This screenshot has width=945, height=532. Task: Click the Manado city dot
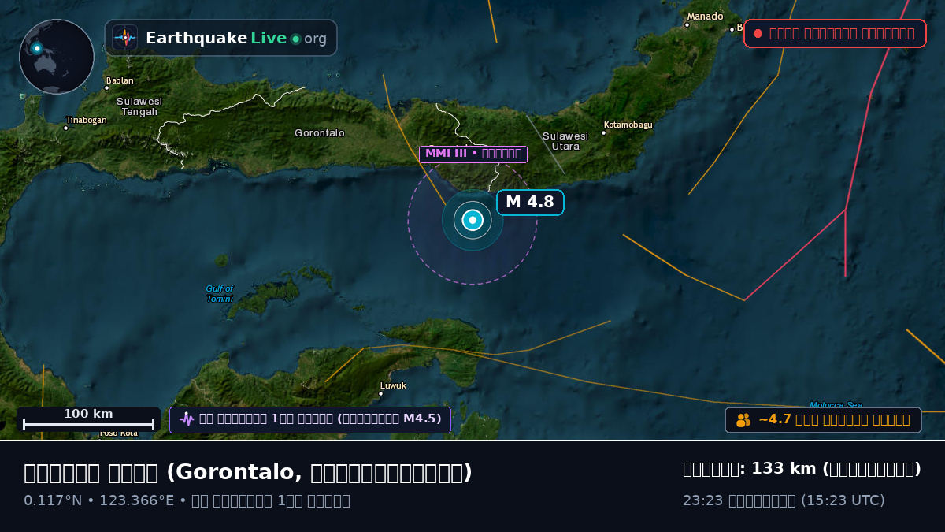[687, 24]
